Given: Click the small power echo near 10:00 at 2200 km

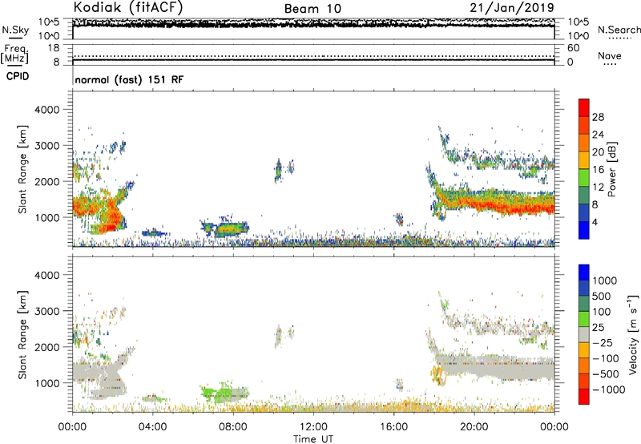Looking at the screenshot, I should coord(278,170).
